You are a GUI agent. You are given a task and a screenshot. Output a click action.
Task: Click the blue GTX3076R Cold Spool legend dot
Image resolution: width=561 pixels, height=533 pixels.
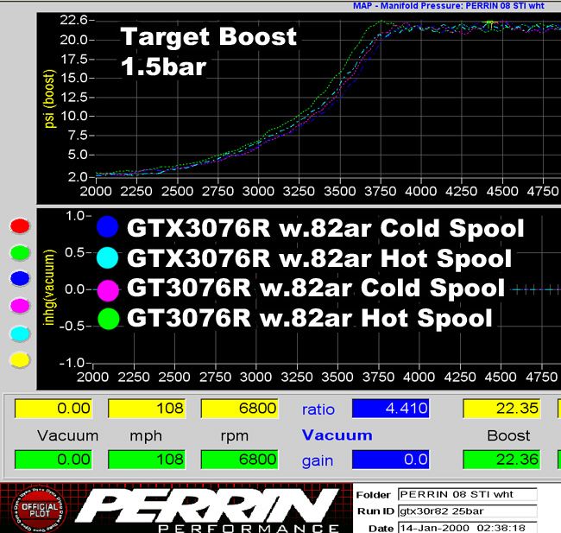tap(107, 227)
